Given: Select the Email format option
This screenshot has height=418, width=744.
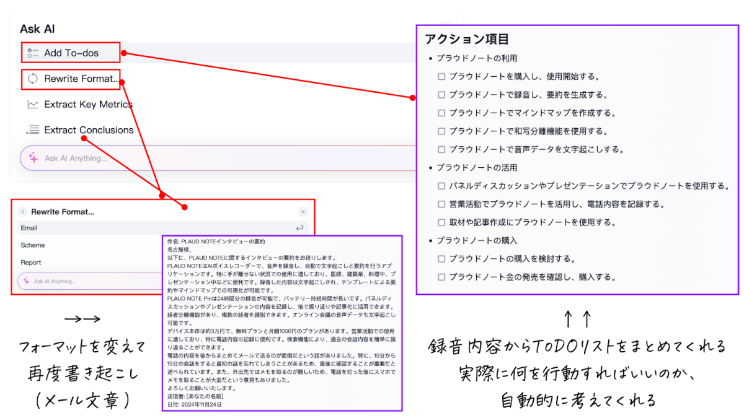Looking at the screenshot, I should coord(29,228).
